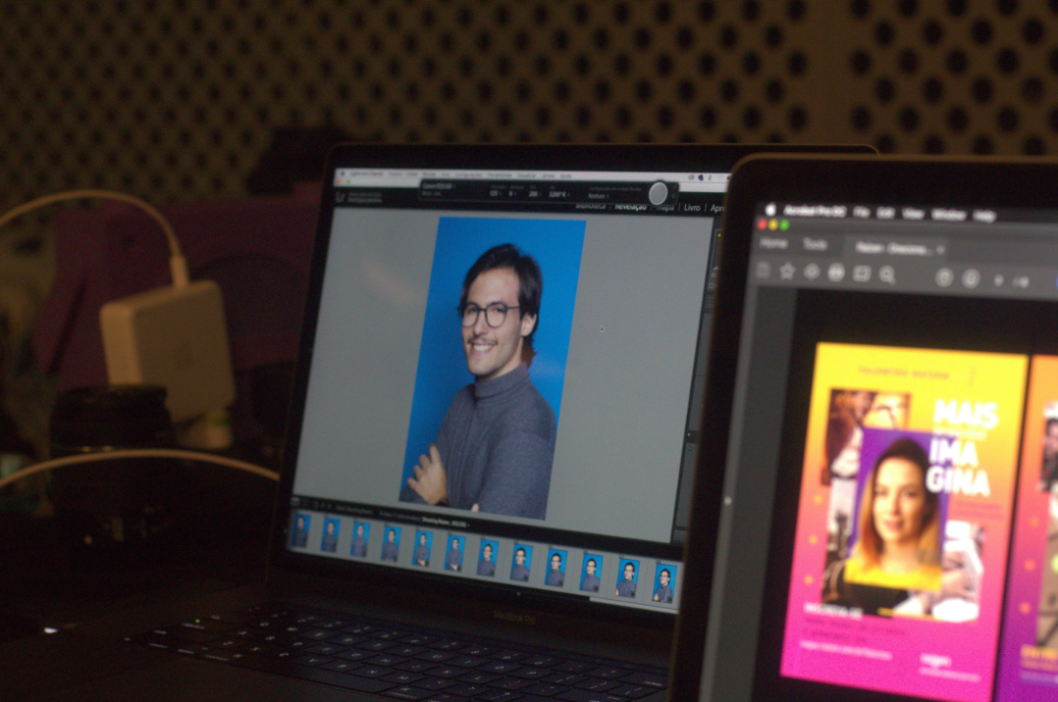Open the develop preset Nenhum dropdown
1058x702 pixels.
(598, 195)
